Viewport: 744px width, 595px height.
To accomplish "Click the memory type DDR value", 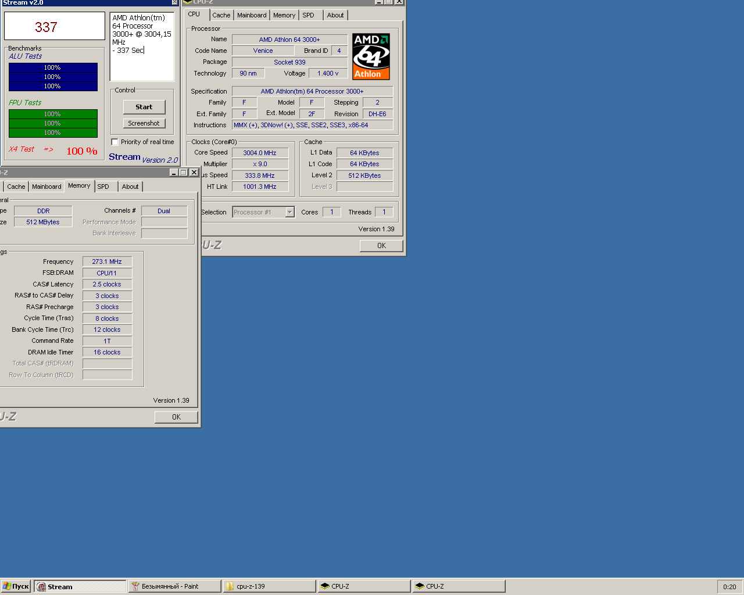I will (43, 211).
